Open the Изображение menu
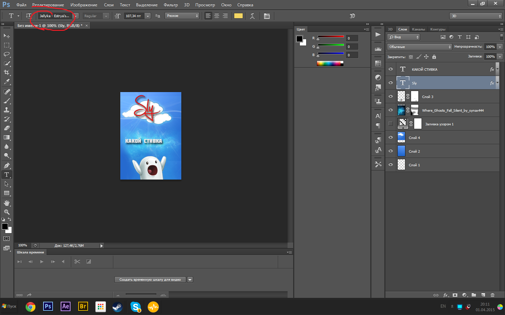The height and width of the screenshot is (315, 505). click(84, 5)
